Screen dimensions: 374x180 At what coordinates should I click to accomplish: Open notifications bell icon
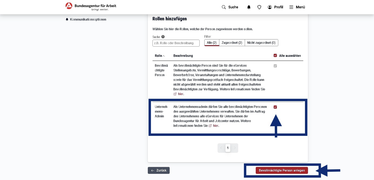249,7
